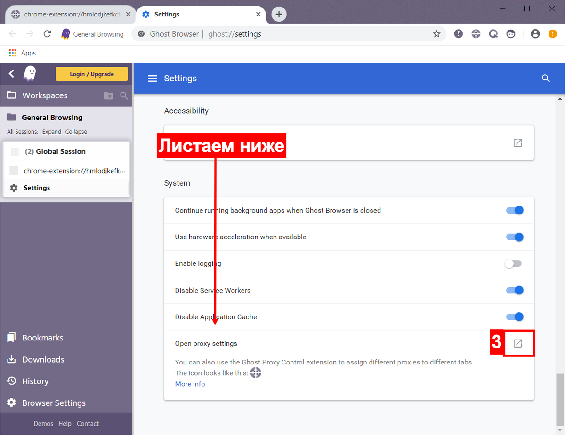
Task: Search settings with the magnifier icon
Action: [x=546, y=79]
